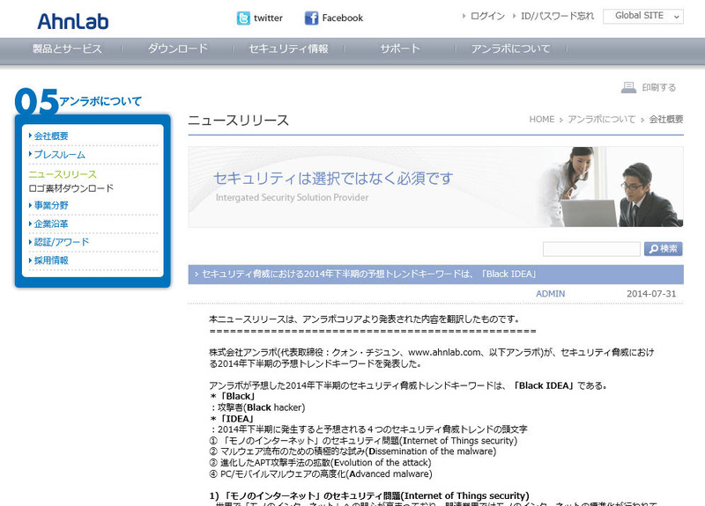Image resolution: width=705 pixels, height=506 pixels.
Task: Open the ダウンロード menu
Action: pyautogui.click(x=178, y=49)
